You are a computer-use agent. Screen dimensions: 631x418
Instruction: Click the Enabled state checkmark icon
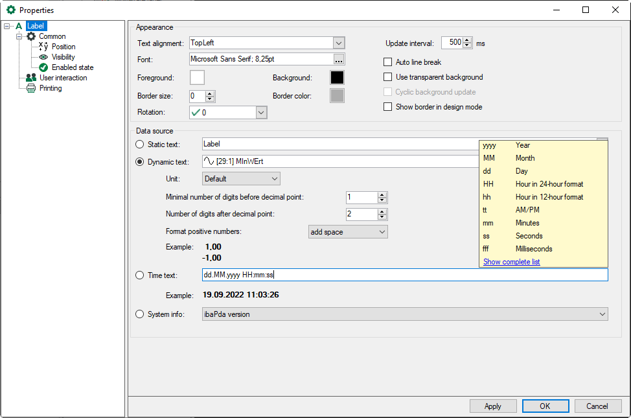(x=43, y=67)
